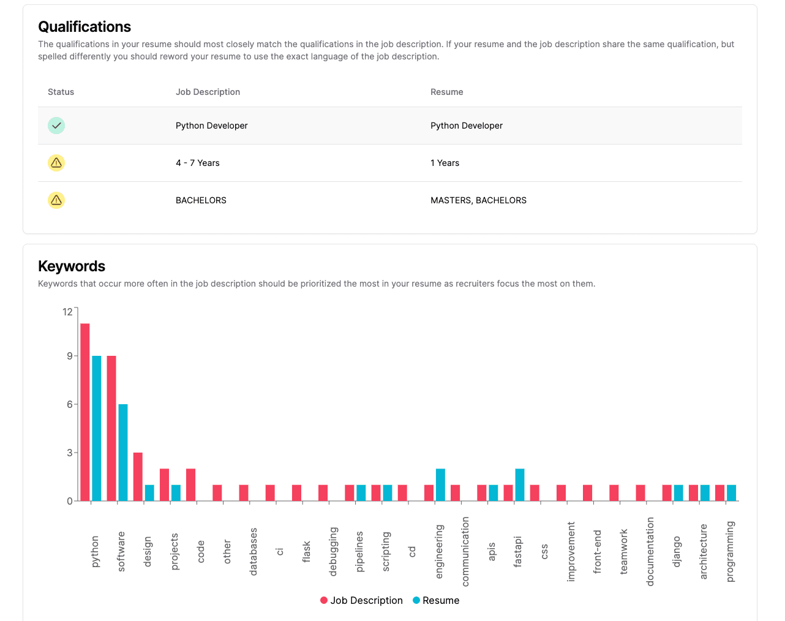Click the Resume column header
The height and width of the screenshot is (621, 785).
point(447,92)
